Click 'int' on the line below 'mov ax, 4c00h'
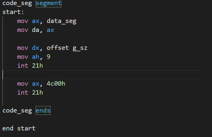The width and height of the screenshot is (212, 137). [22, 93]
